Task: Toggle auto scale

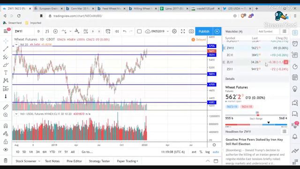Action: [x=216, y=152]
